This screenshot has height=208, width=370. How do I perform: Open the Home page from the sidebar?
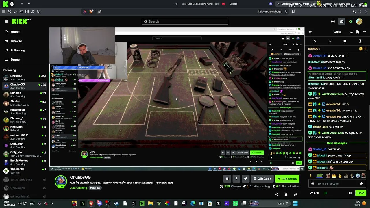coord(15,32)
